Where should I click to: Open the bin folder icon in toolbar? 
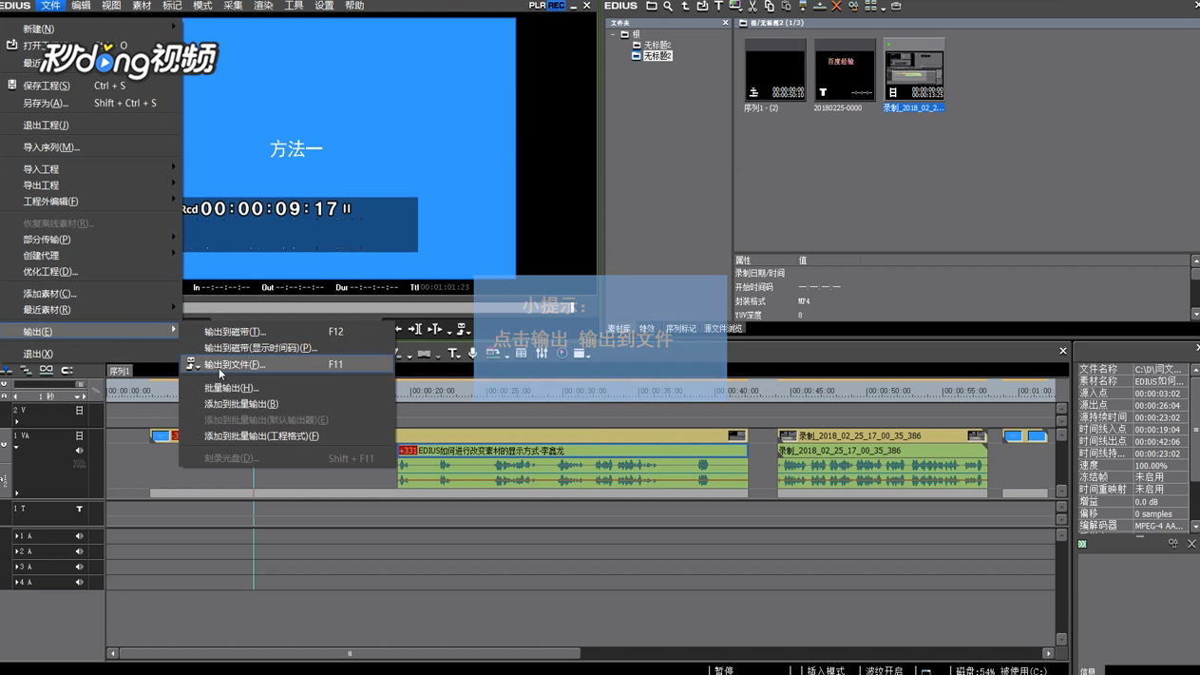tap(651, 6)
